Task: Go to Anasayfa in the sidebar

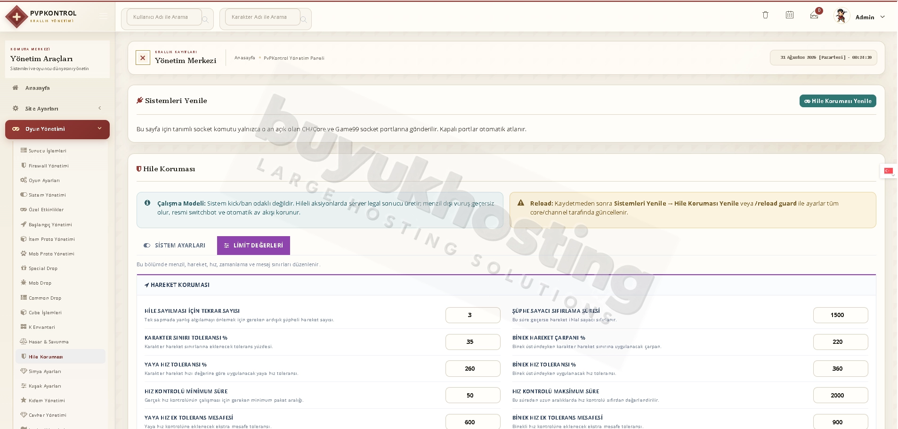Action: (x=57, y=88)
